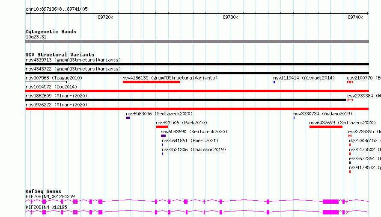Image resolution: width=381 pixels, height=217 pixels.
Task: Click the 89720k ruler position label
Action: tap(105, 17)
